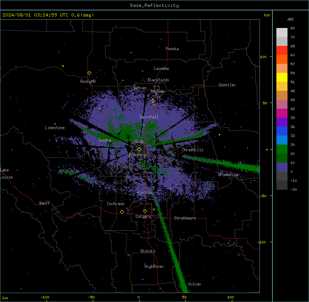The width and height of the screenshot is (309, 302).
Task: Click the 0 tick on the bottom axis
Action: click(x=138, y=297)
